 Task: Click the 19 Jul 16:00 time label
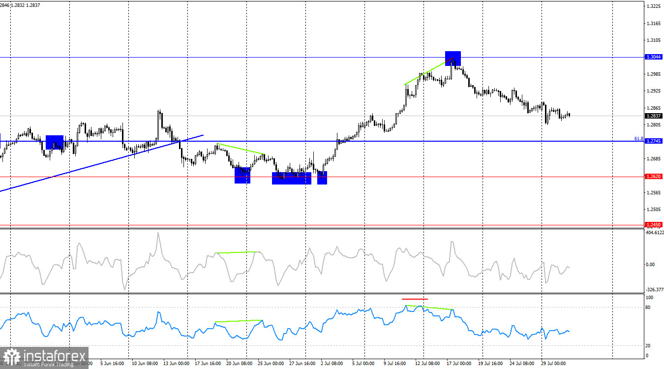click(x=490, y=364)
